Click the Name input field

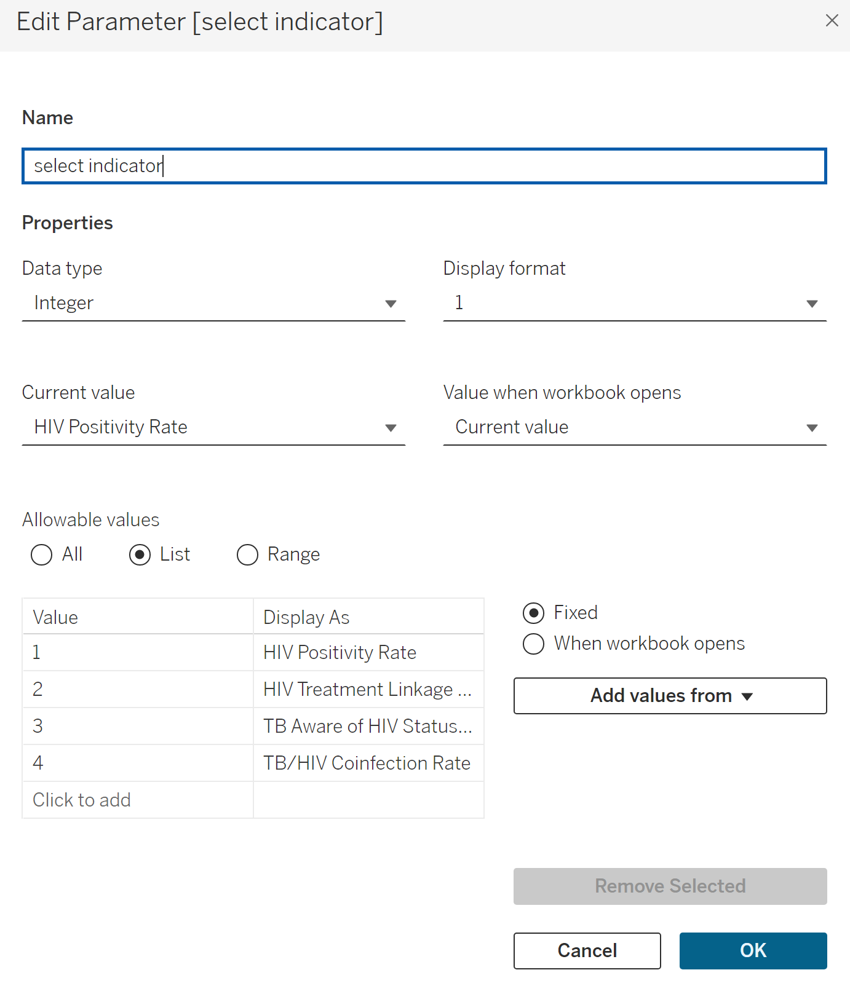[x=424, y=166]
